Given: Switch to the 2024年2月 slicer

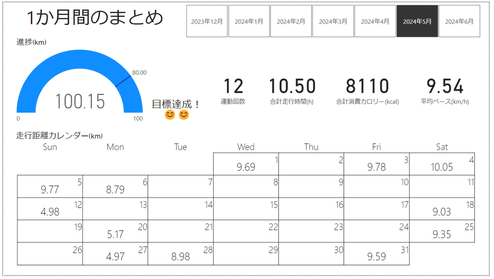Looking at the screenshot, I should click(291, 21).
